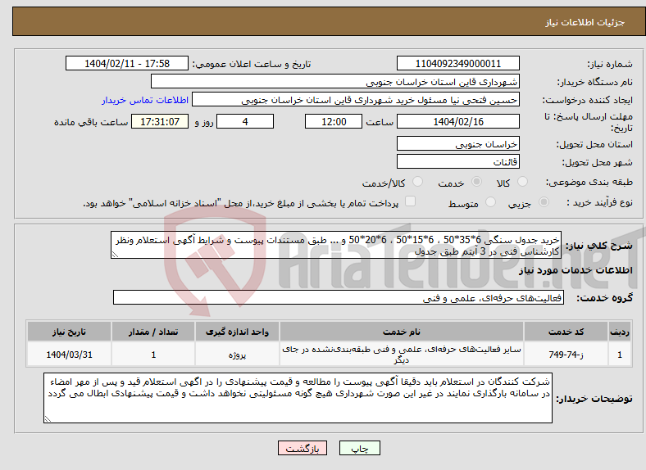Viewport: 646px width, 470px height.
Task: Click the نام خدمت column header
Action: point(402,332)
